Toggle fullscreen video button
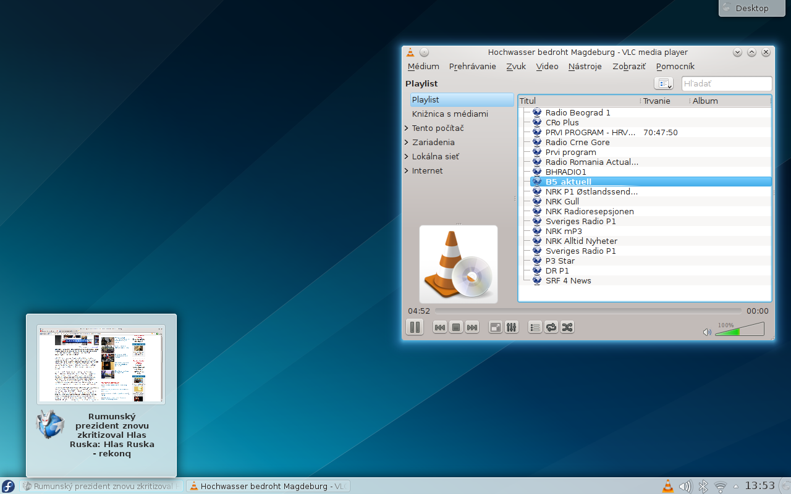This screenshot has width=791, height=494. click(496, 327)
